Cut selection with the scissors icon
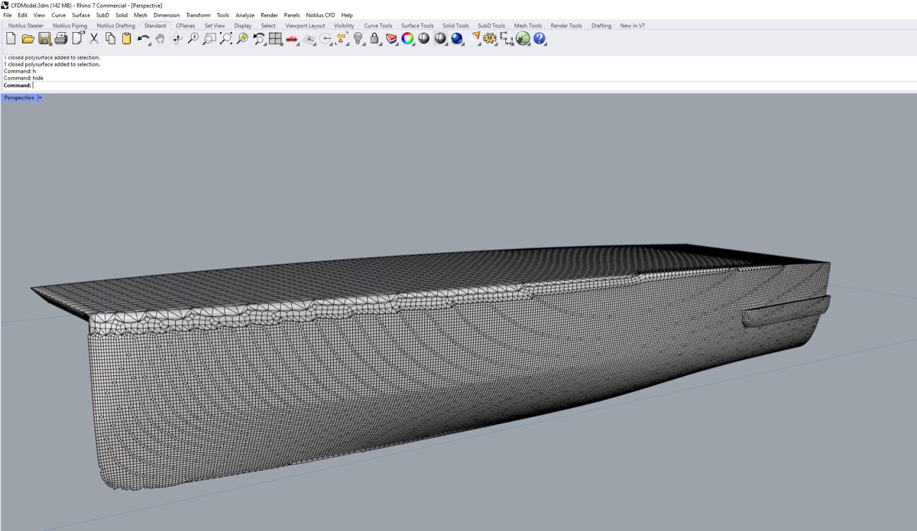The width and height of the screenshot is (917, 531). pyautogui.click(x=94, y=38)
